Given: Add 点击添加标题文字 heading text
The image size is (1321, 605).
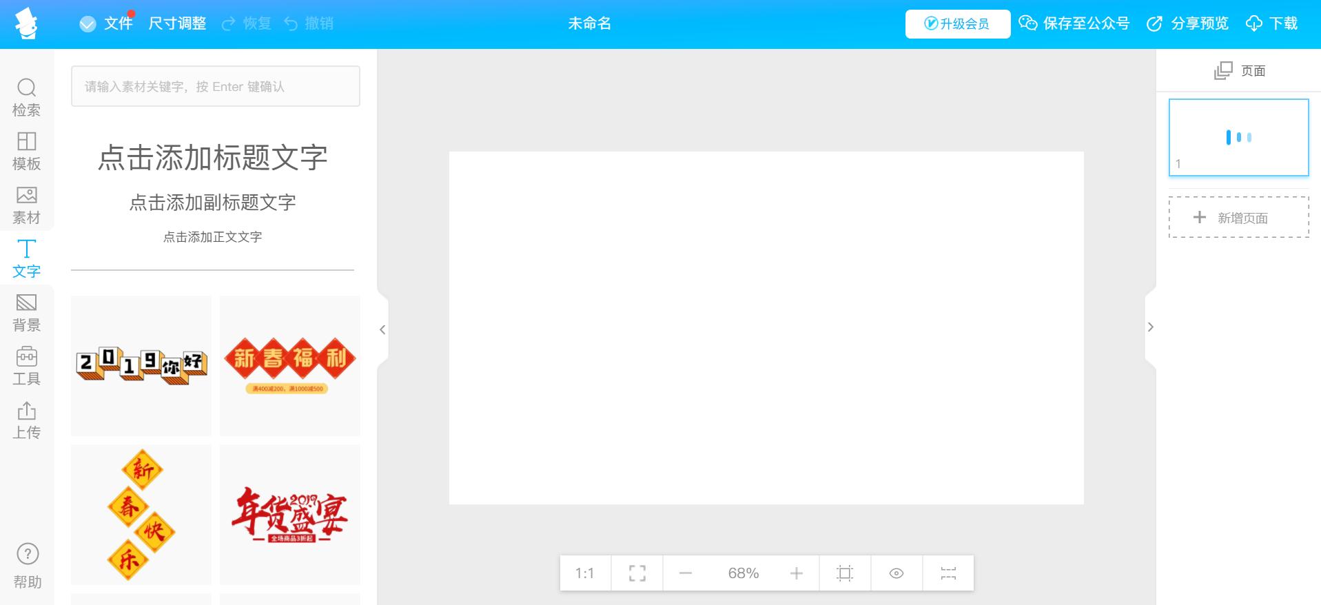Looking at the screenshot, I should click(x=212, y=157).
